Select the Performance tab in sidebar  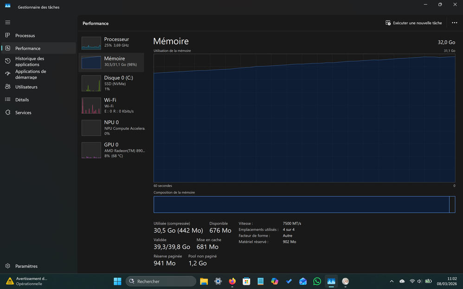tap(28, 48)
